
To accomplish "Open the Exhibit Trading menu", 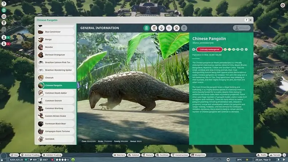I will point(52,155).
